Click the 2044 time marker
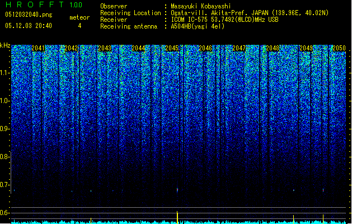The width and height of the screenshot is (352, 224). [x=138, y=48]
